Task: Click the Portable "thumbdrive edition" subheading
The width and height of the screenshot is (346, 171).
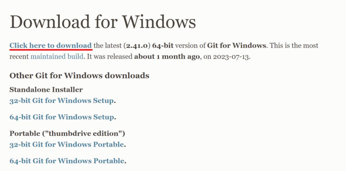Action: [x=67, y=133]
